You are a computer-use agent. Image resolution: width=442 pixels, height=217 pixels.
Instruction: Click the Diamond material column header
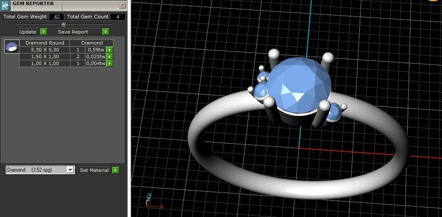92,43
